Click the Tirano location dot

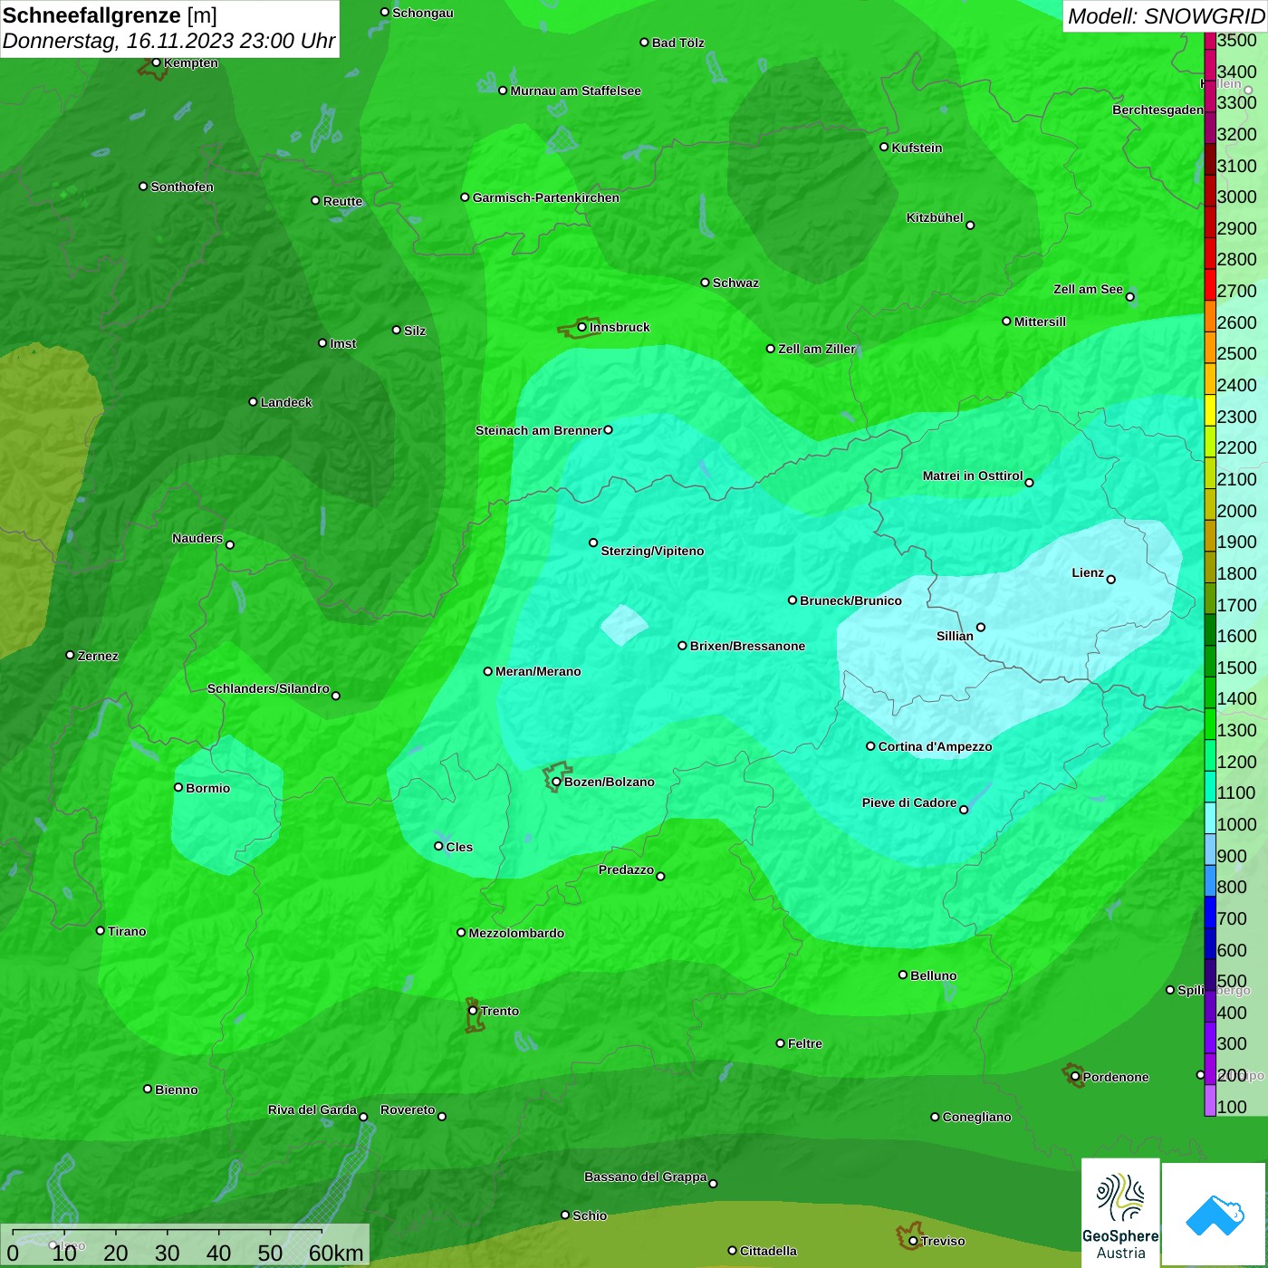101,930
